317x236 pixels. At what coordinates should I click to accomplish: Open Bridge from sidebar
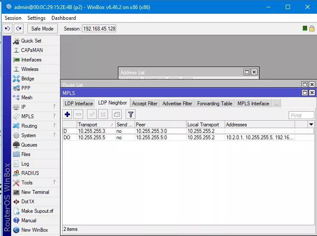pyautogui.click(x=36, y=79)
